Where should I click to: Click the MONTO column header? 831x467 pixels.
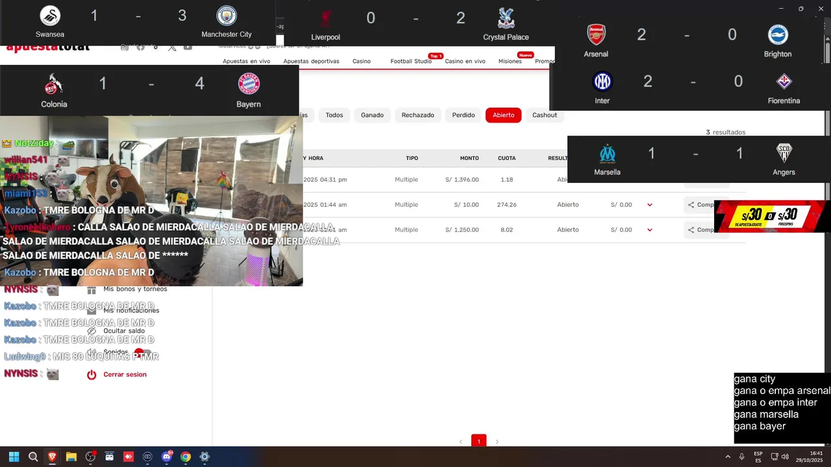(x=469, y=158)
